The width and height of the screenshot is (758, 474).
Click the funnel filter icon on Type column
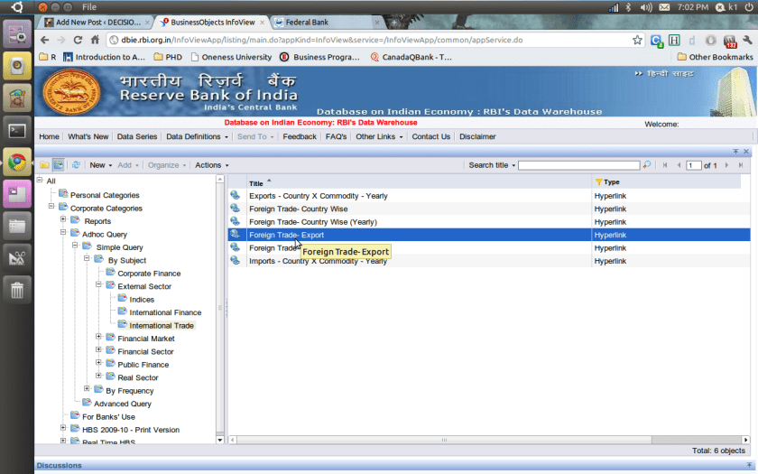point(598,182)
